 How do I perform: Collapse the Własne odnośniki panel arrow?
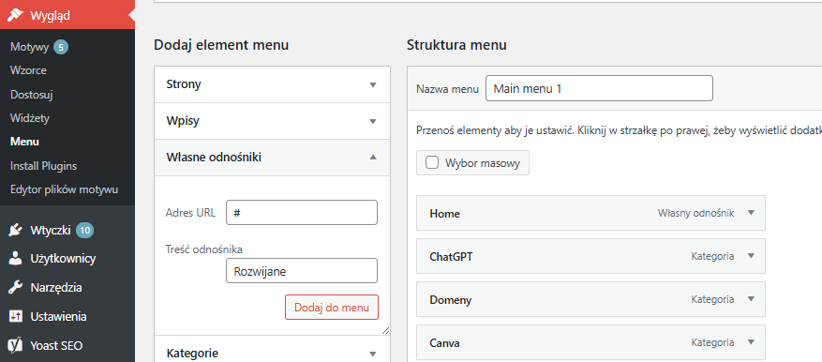[x=373, y=157]
